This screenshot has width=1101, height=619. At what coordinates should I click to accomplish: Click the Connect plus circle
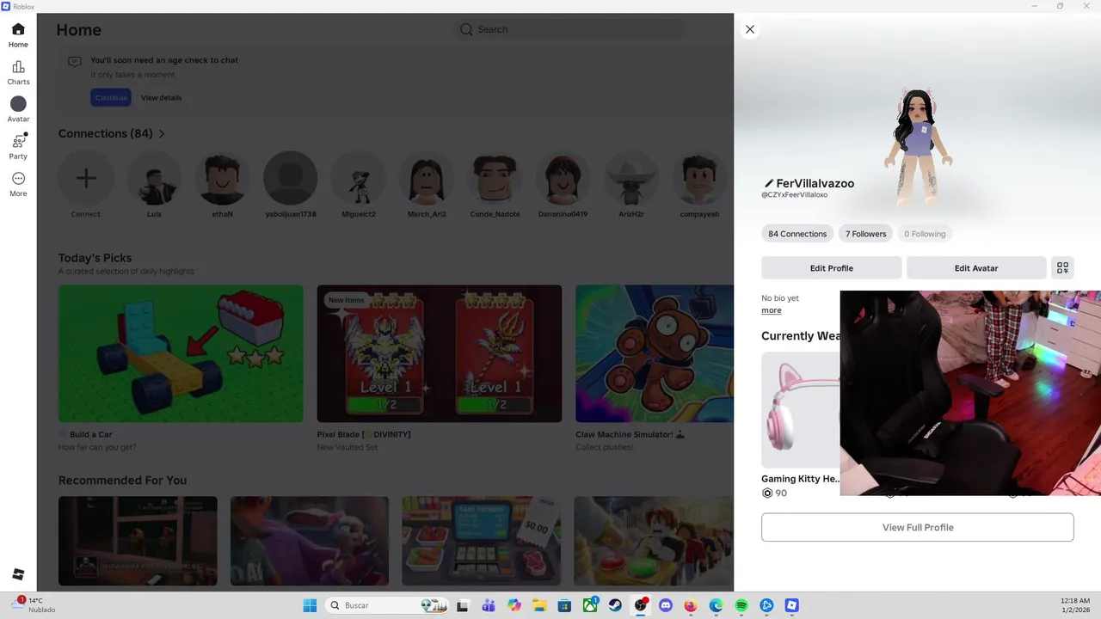pyautogui.click(x=85, y=178)
